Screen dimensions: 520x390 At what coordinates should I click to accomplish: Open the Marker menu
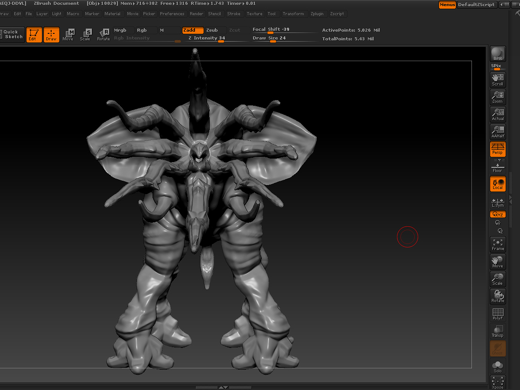coord(92,14)
